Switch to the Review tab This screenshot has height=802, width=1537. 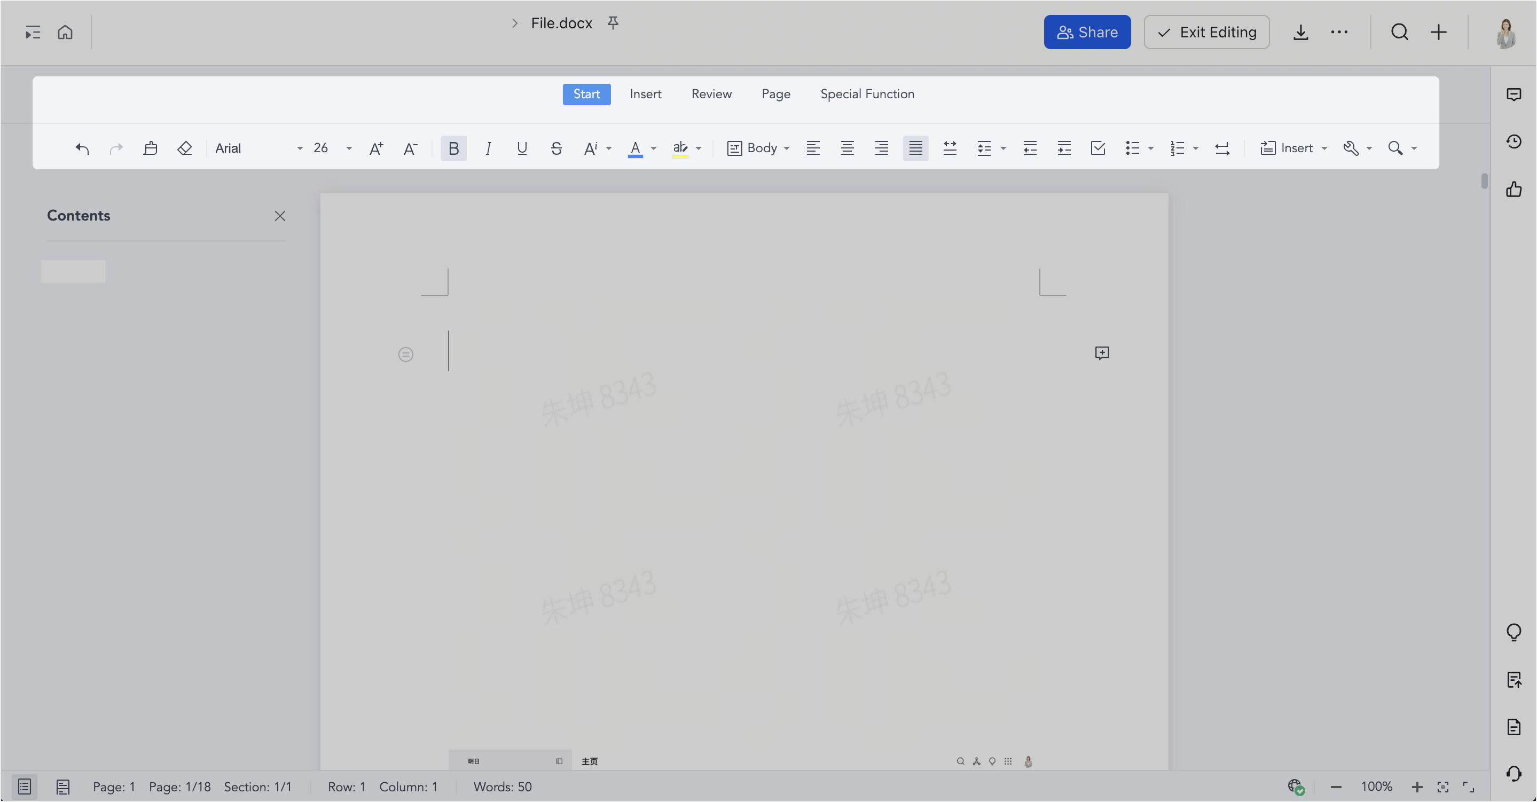[x=711, y=95]
